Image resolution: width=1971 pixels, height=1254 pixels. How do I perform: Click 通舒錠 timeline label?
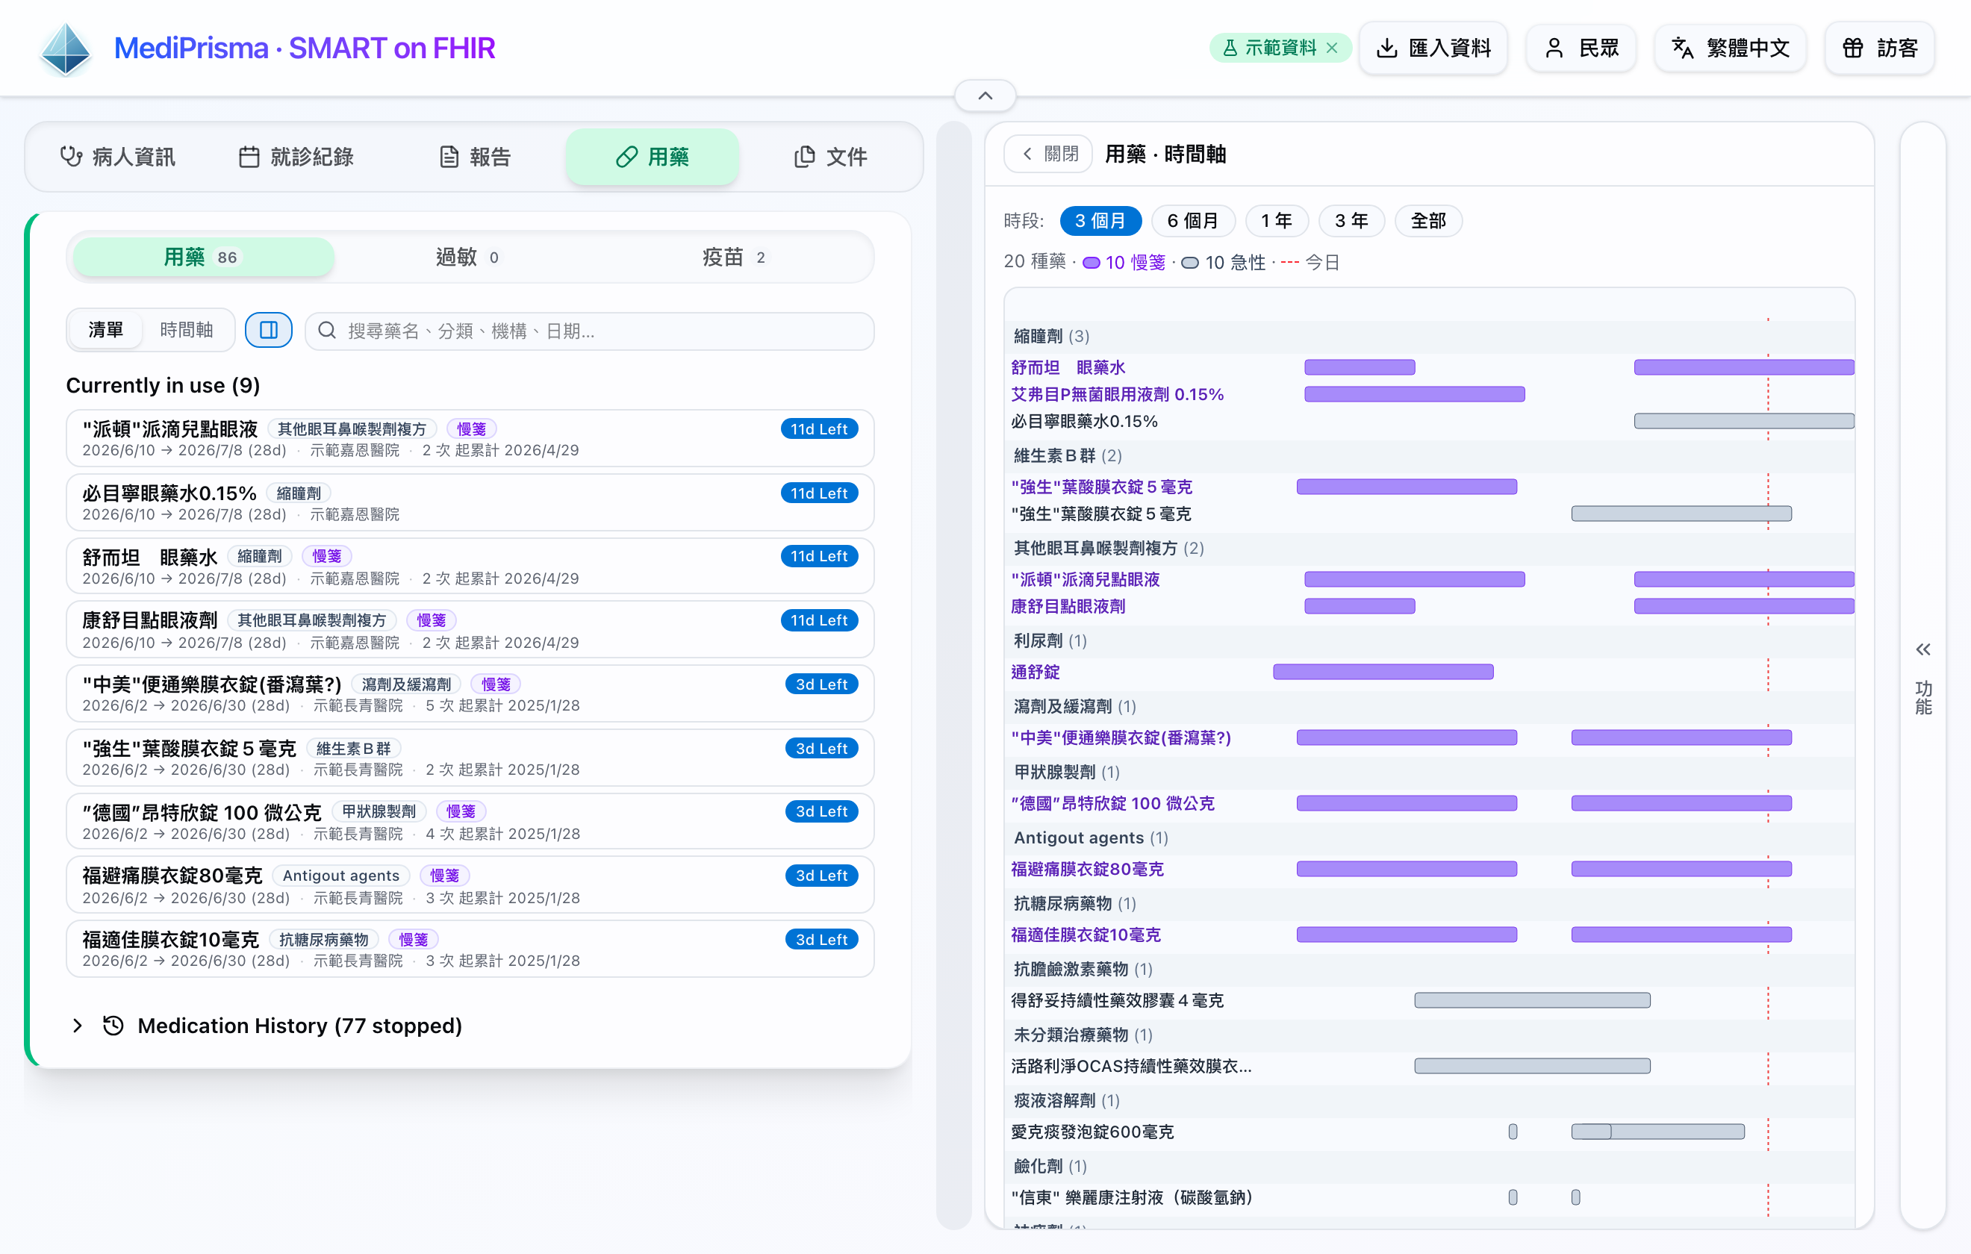pos(1036,672)
